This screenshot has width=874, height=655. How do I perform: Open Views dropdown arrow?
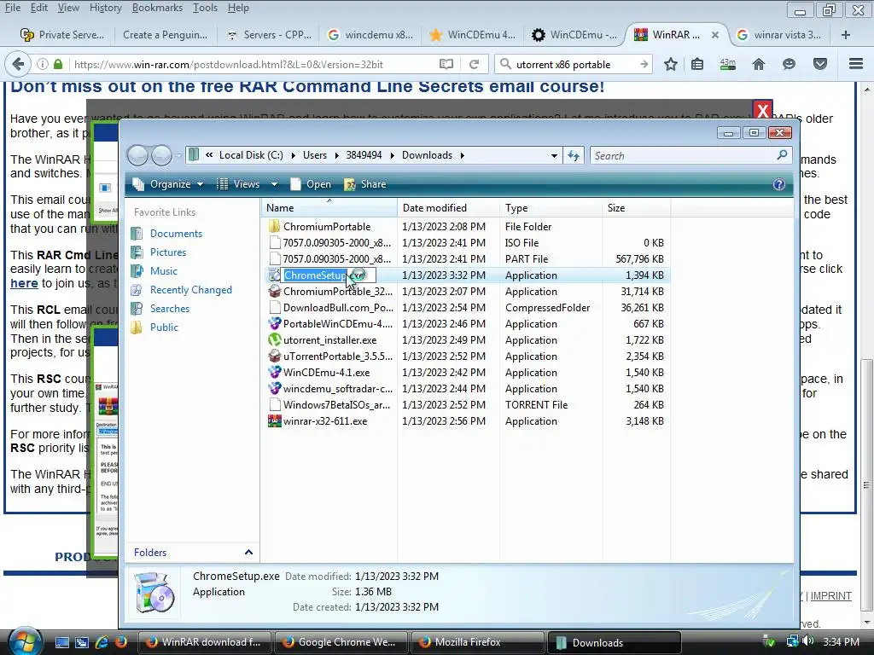[x=274, y=184]
